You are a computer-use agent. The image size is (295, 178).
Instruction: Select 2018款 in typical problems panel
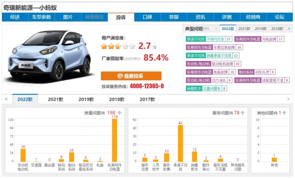click(x=277, y=29)
